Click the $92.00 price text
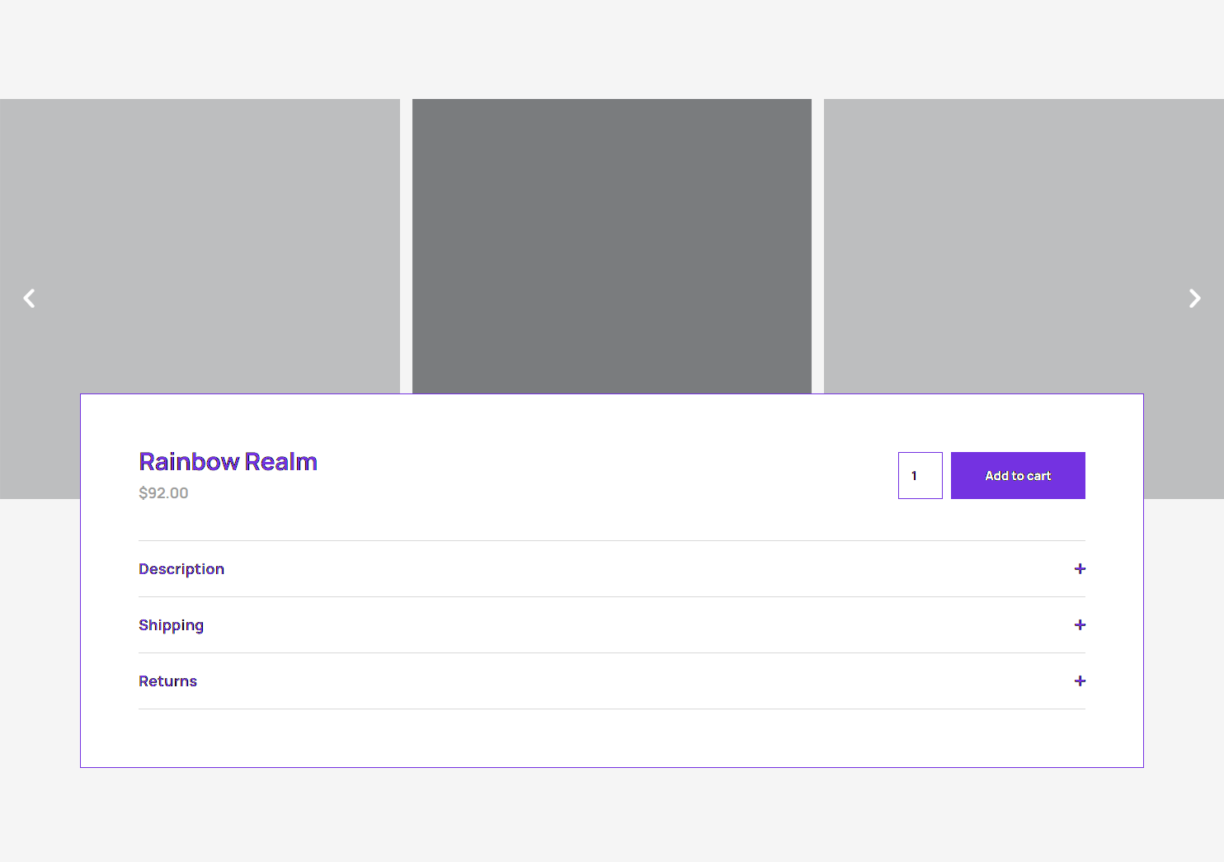 click(x=163, y=493)
